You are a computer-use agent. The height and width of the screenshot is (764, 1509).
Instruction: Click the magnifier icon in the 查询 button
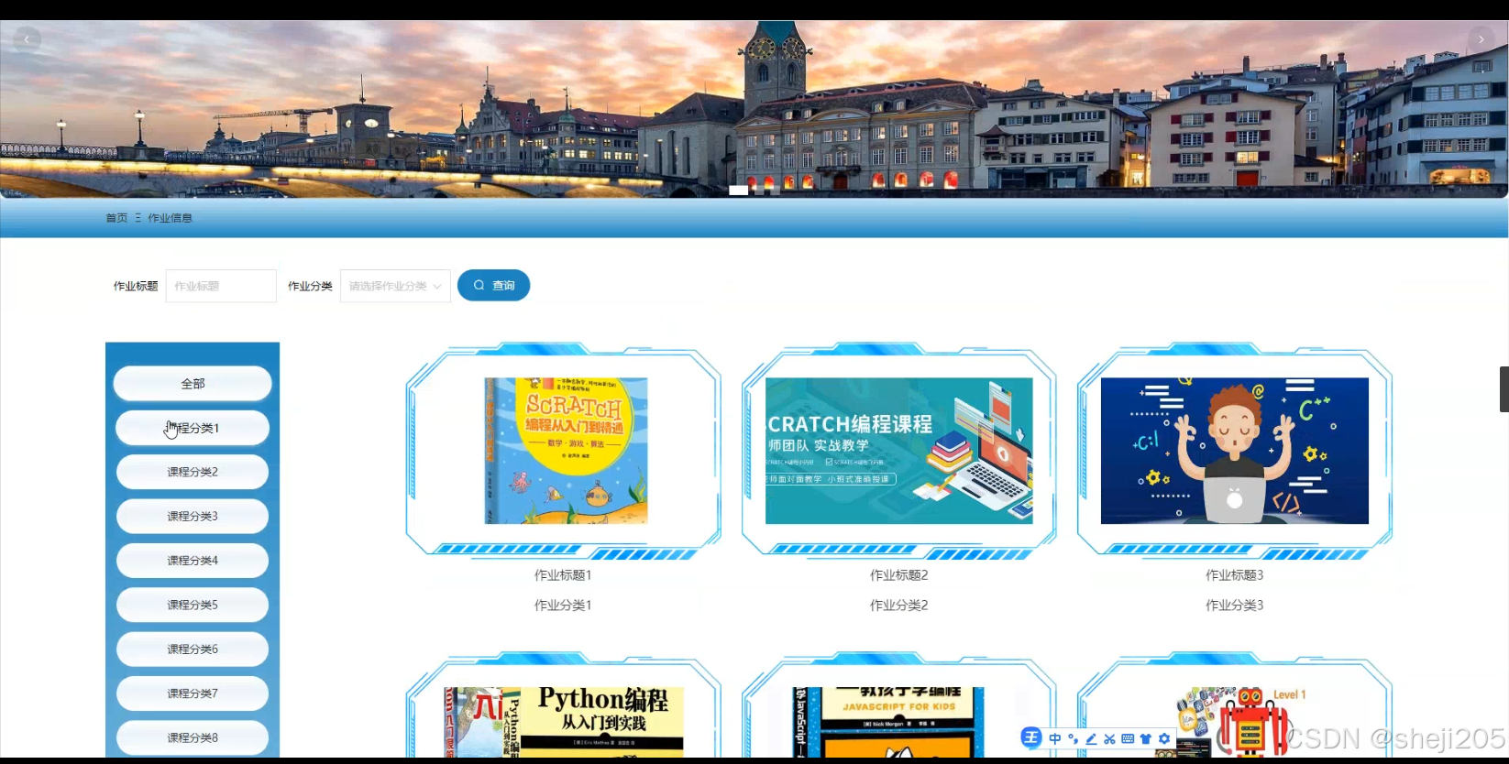point(479,285)
